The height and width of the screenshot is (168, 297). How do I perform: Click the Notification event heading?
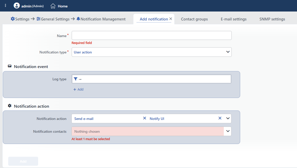[31, 66]
